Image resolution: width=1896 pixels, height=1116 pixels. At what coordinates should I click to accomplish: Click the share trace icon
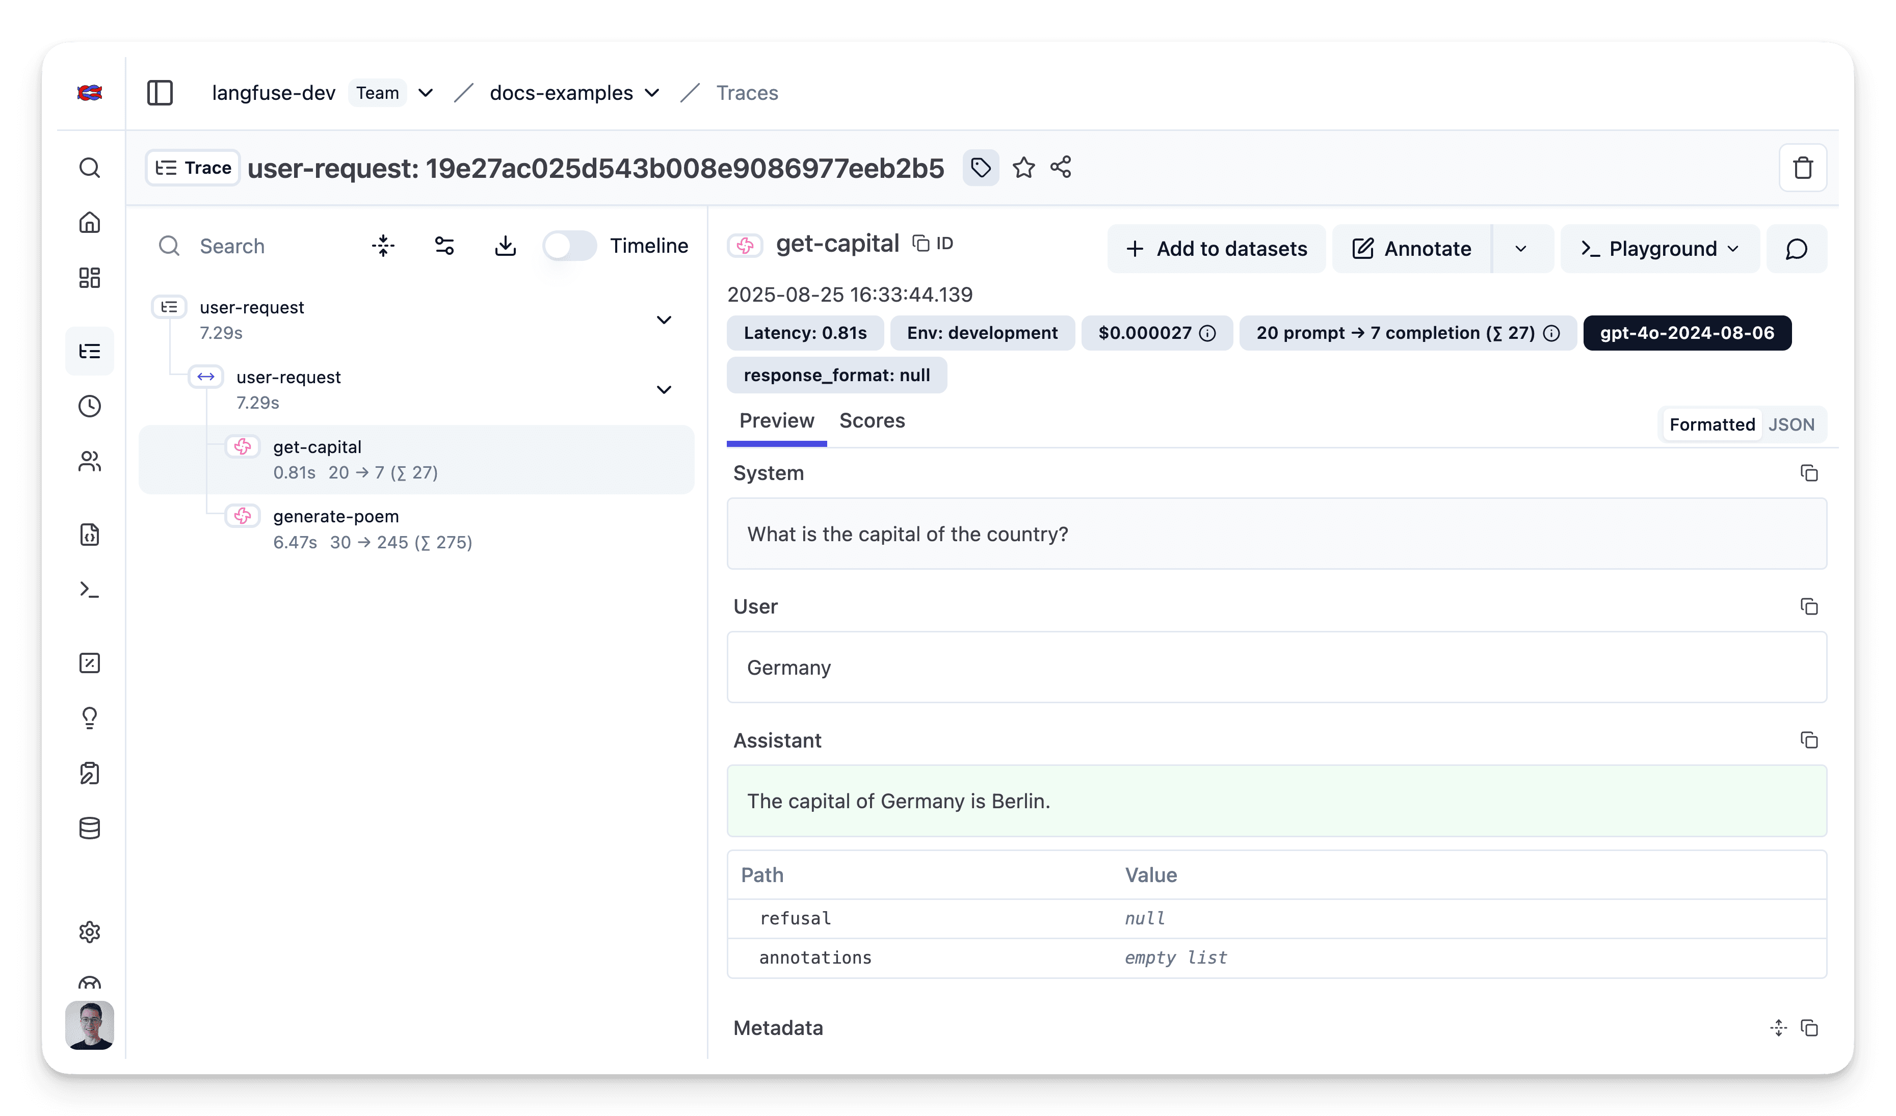tap(1061, 167)
